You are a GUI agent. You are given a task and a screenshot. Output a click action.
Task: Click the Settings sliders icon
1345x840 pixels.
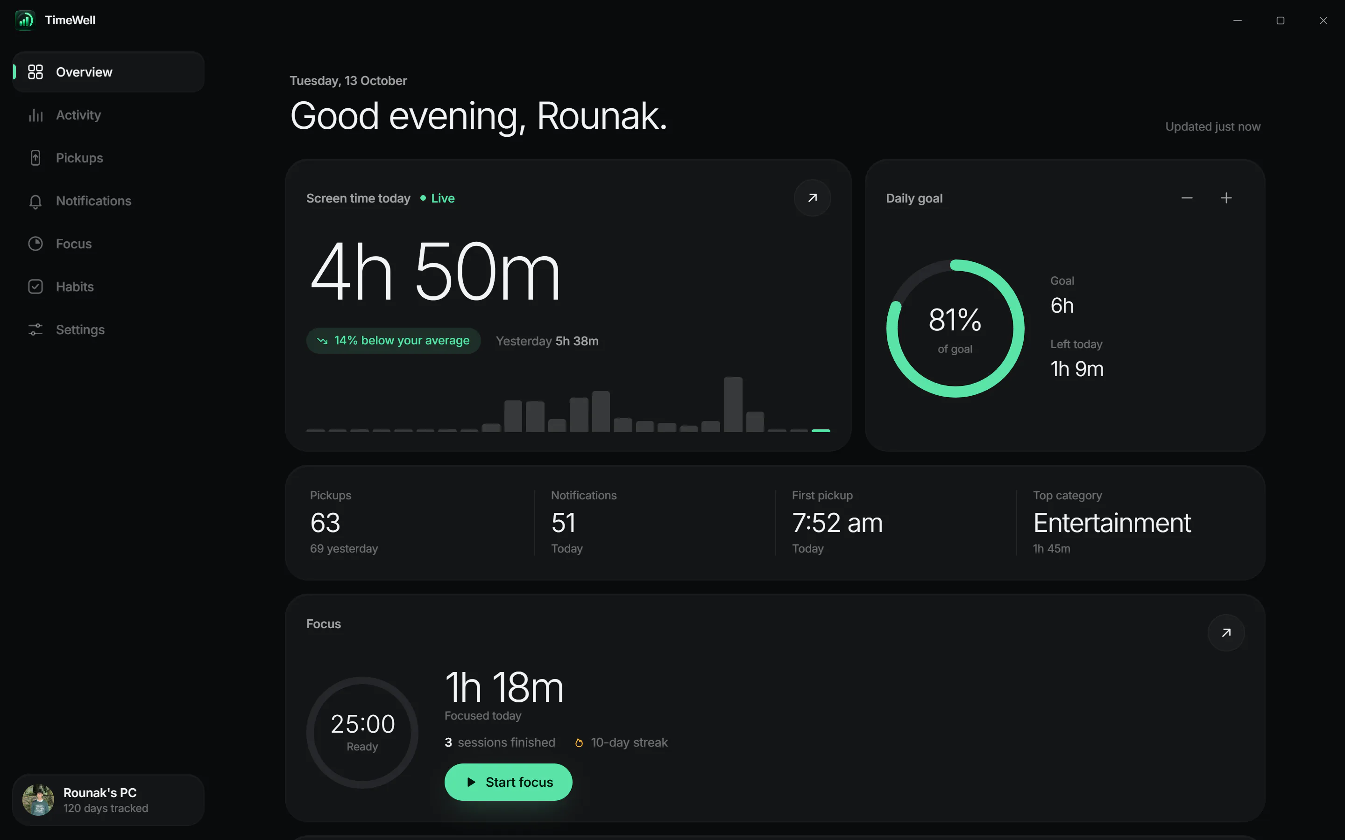point(35,329)
